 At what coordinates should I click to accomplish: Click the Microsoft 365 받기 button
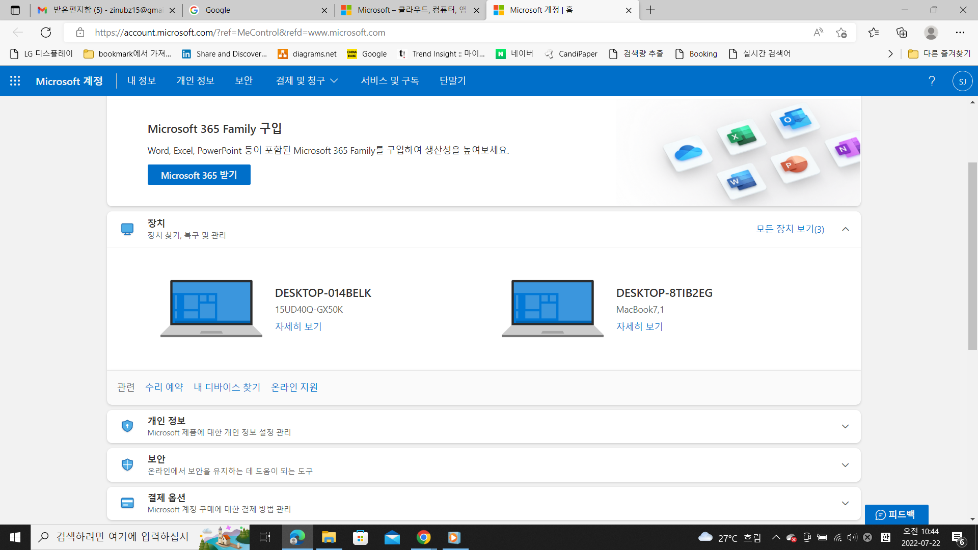(199, 175)
